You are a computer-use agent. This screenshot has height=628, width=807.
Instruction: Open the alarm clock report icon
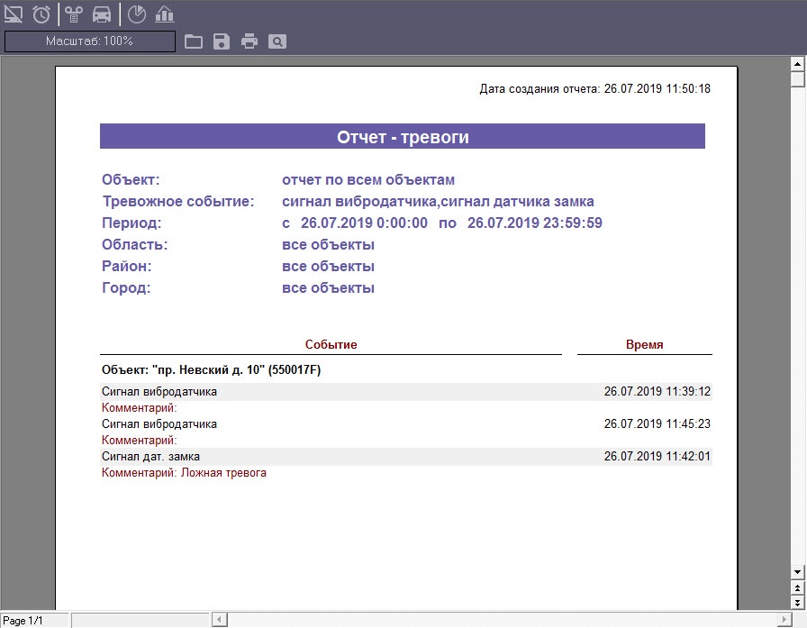41,14
